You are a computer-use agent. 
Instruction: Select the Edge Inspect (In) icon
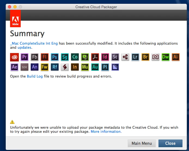(x=75, y=67)
